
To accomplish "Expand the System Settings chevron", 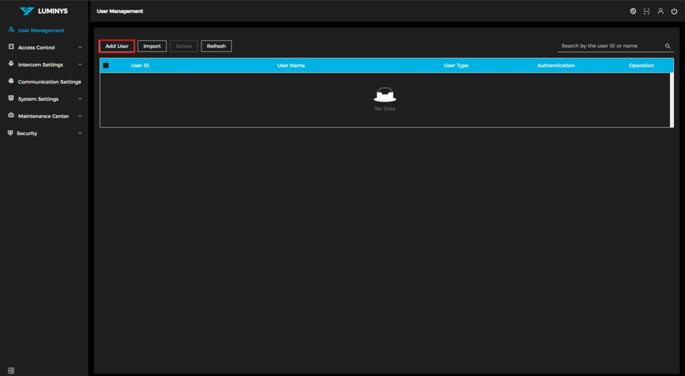I will 80,99.
